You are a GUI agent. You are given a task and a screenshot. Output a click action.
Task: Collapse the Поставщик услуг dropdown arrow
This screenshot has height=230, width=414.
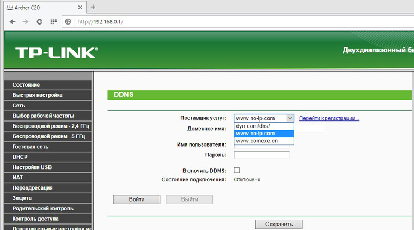(290, 118)
